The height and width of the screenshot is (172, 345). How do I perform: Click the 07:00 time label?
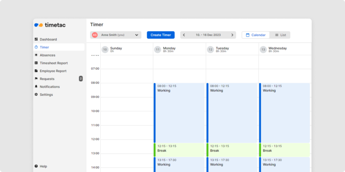(x=95, y=69)
